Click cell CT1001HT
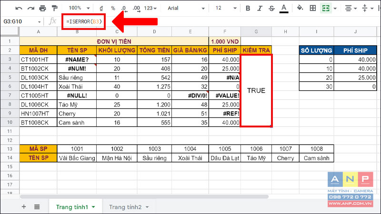381x214 pixels. 38,59
